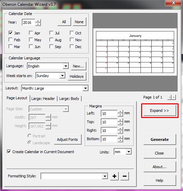
Task: Open the Holidays settings button
Action: (x=77, y=76)
